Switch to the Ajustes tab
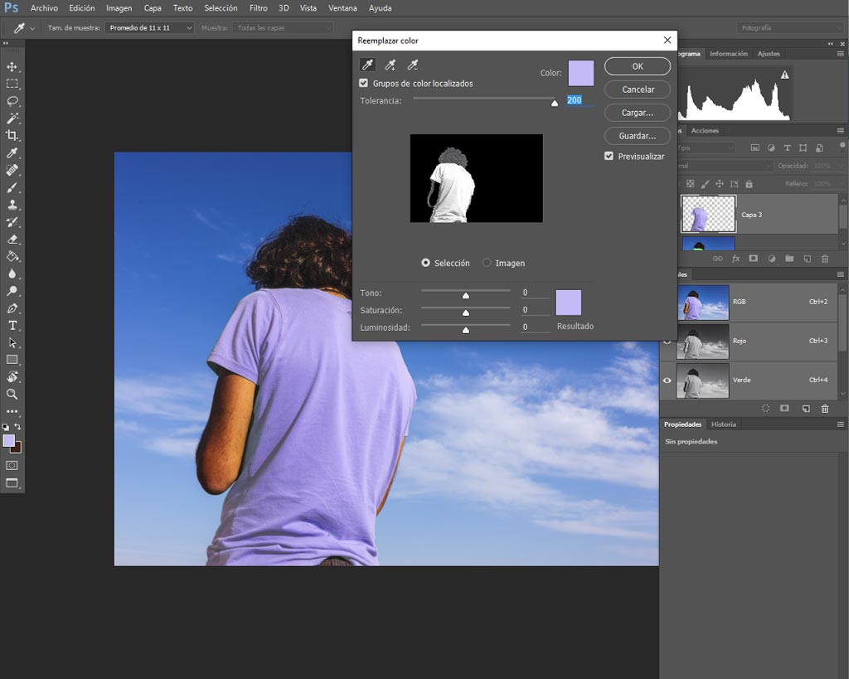Image resolution: width=849 pixels, height=679 pixels. [769, 54]
